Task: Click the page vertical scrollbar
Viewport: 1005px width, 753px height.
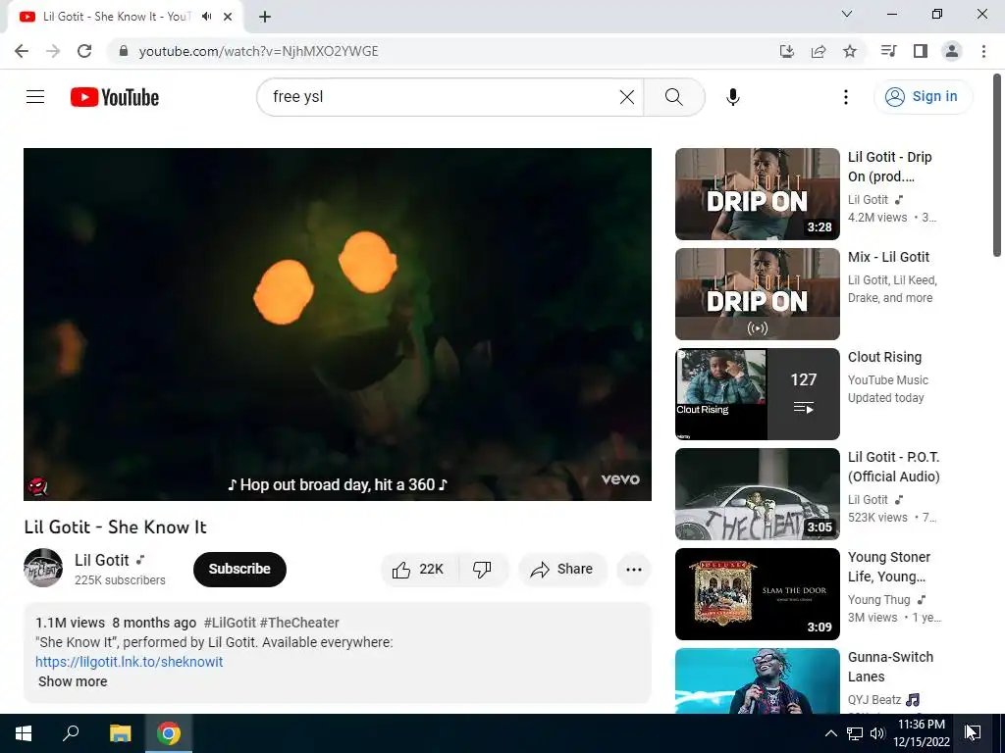Action: [x=997, y=166]
